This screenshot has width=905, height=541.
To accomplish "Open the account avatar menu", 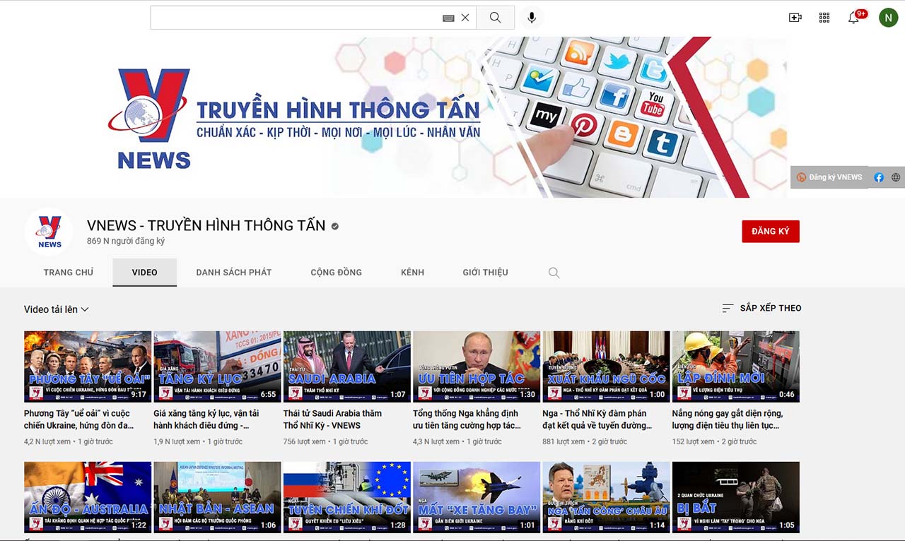I will tap(888, 18).
